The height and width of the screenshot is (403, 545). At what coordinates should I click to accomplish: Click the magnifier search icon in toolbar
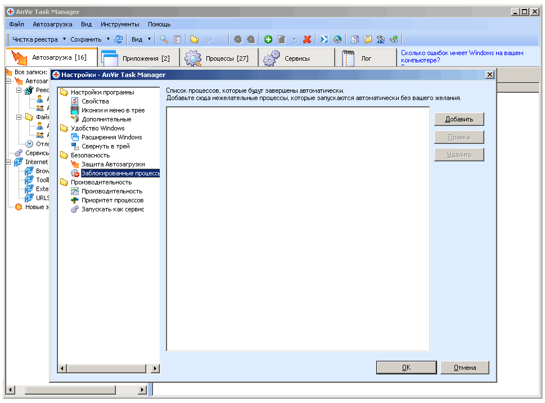coord(164,39)
